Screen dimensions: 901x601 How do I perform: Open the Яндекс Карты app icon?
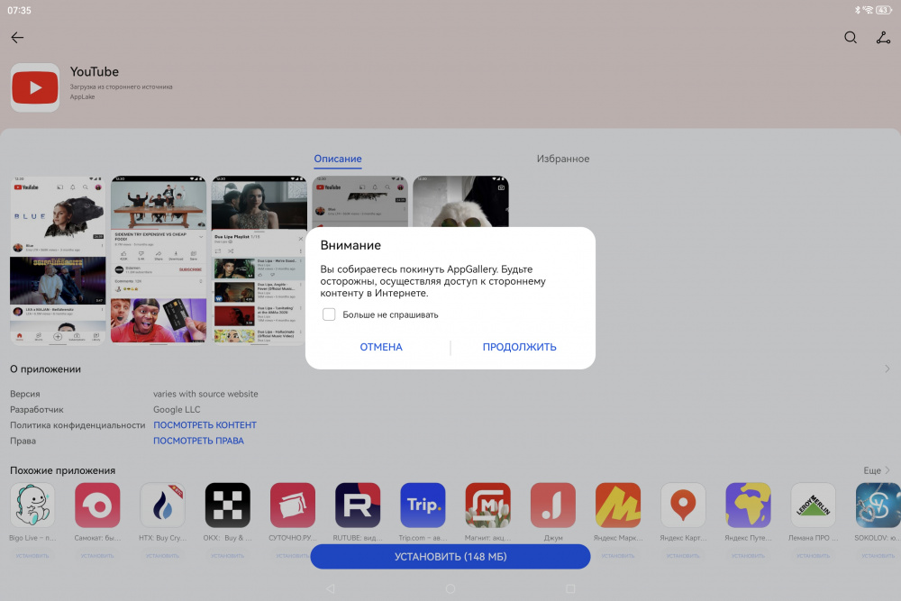(x=683, y=505)
